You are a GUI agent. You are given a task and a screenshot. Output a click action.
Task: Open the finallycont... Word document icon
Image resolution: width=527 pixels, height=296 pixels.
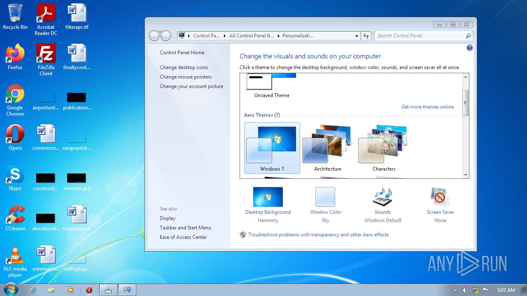77,57
